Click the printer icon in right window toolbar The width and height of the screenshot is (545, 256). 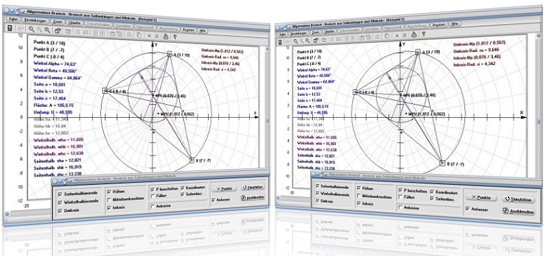pyautogui.click(x=414, y=34)
